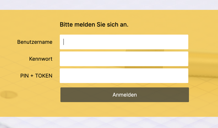Place the cursor at the blinking caret in Benutzername
218x128 pixels.
click(64, 42)
